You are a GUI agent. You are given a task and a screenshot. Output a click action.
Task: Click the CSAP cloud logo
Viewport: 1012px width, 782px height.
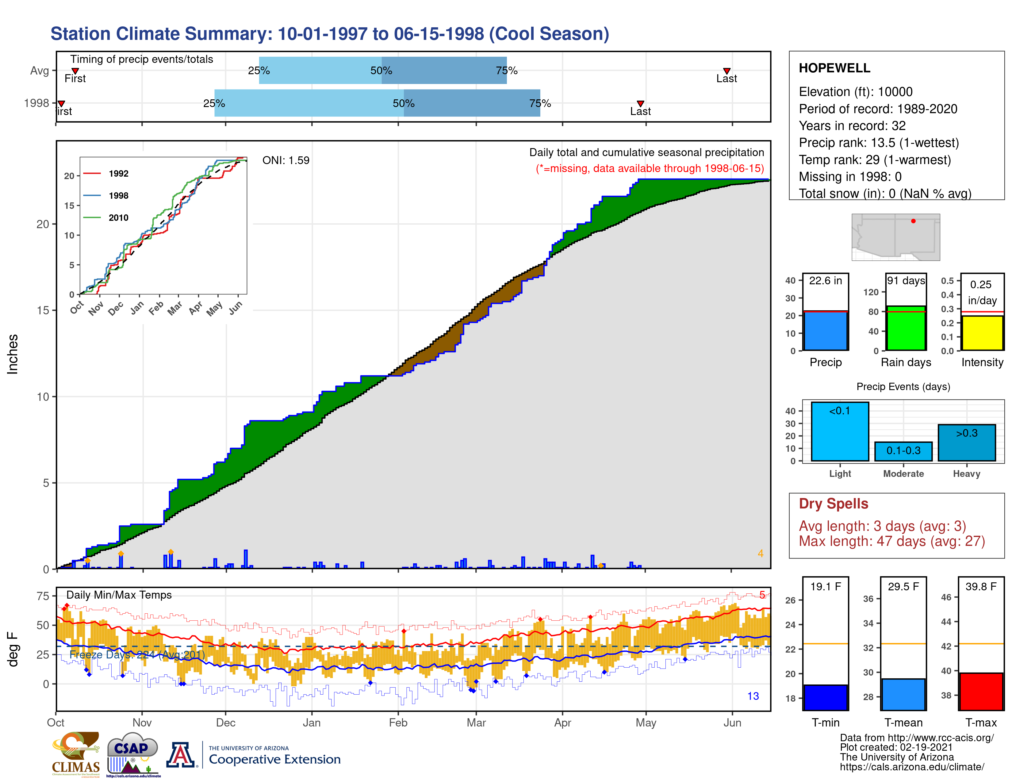pyautogui.click(x=133, y=754)
